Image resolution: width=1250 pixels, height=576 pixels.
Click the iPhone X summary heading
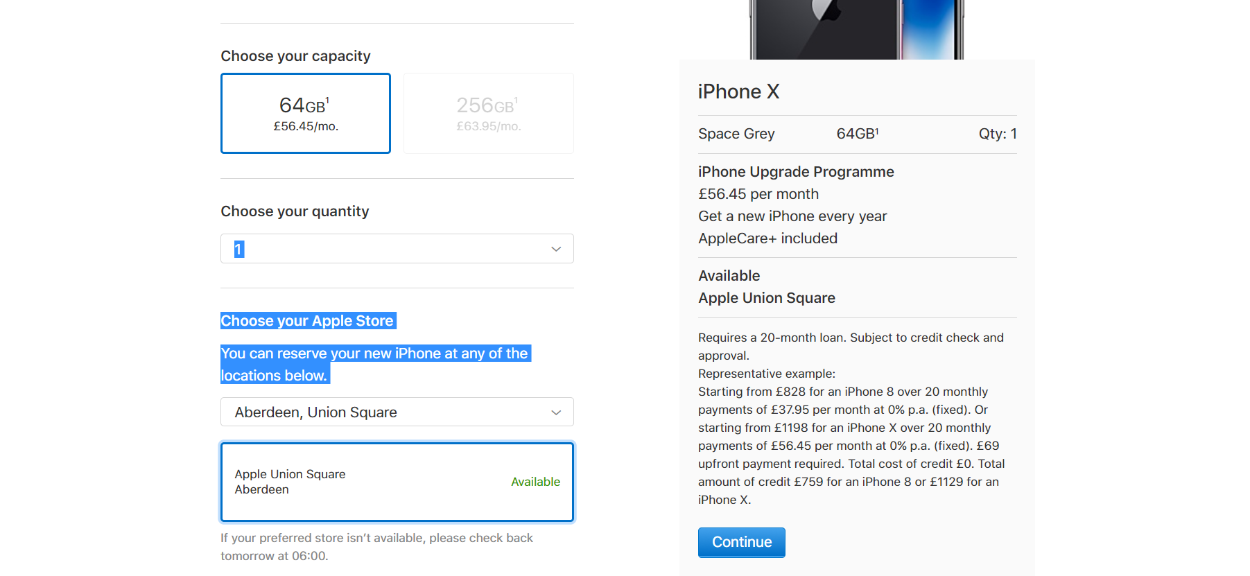pyautogui.click(x=739, y=91)
